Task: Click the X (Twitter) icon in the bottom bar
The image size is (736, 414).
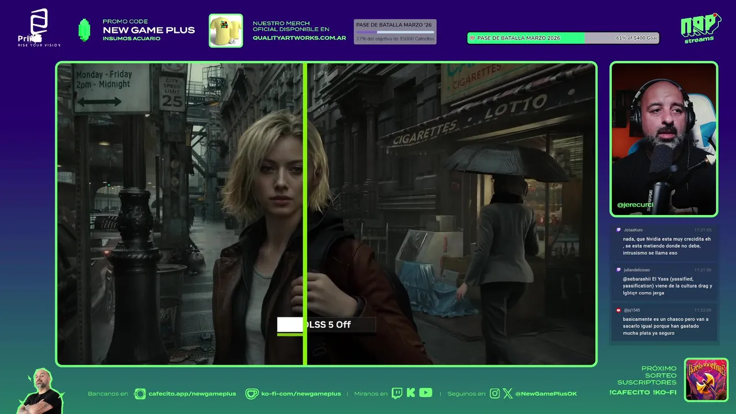Action: coord(508,393)
